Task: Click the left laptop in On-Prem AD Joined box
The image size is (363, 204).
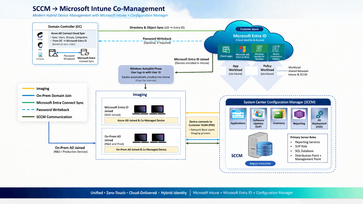Action: point(140,138)
